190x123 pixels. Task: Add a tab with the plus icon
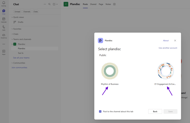pos(114,4)
